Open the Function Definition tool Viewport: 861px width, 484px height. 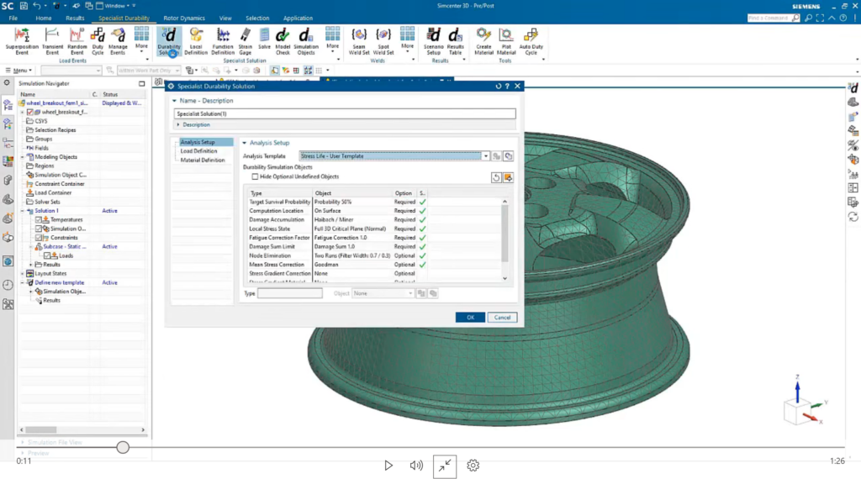(223, 39)
